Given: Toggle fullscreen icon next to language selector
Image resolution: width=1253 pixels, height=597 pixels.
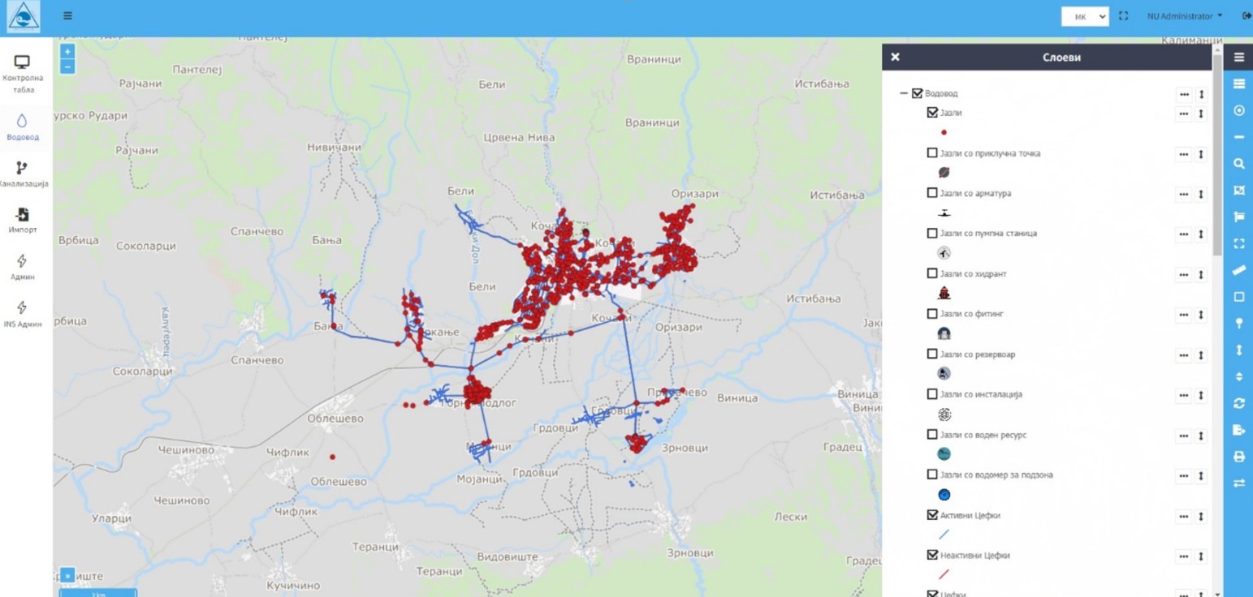Looking at the screenshot, I should [1124, 15].
